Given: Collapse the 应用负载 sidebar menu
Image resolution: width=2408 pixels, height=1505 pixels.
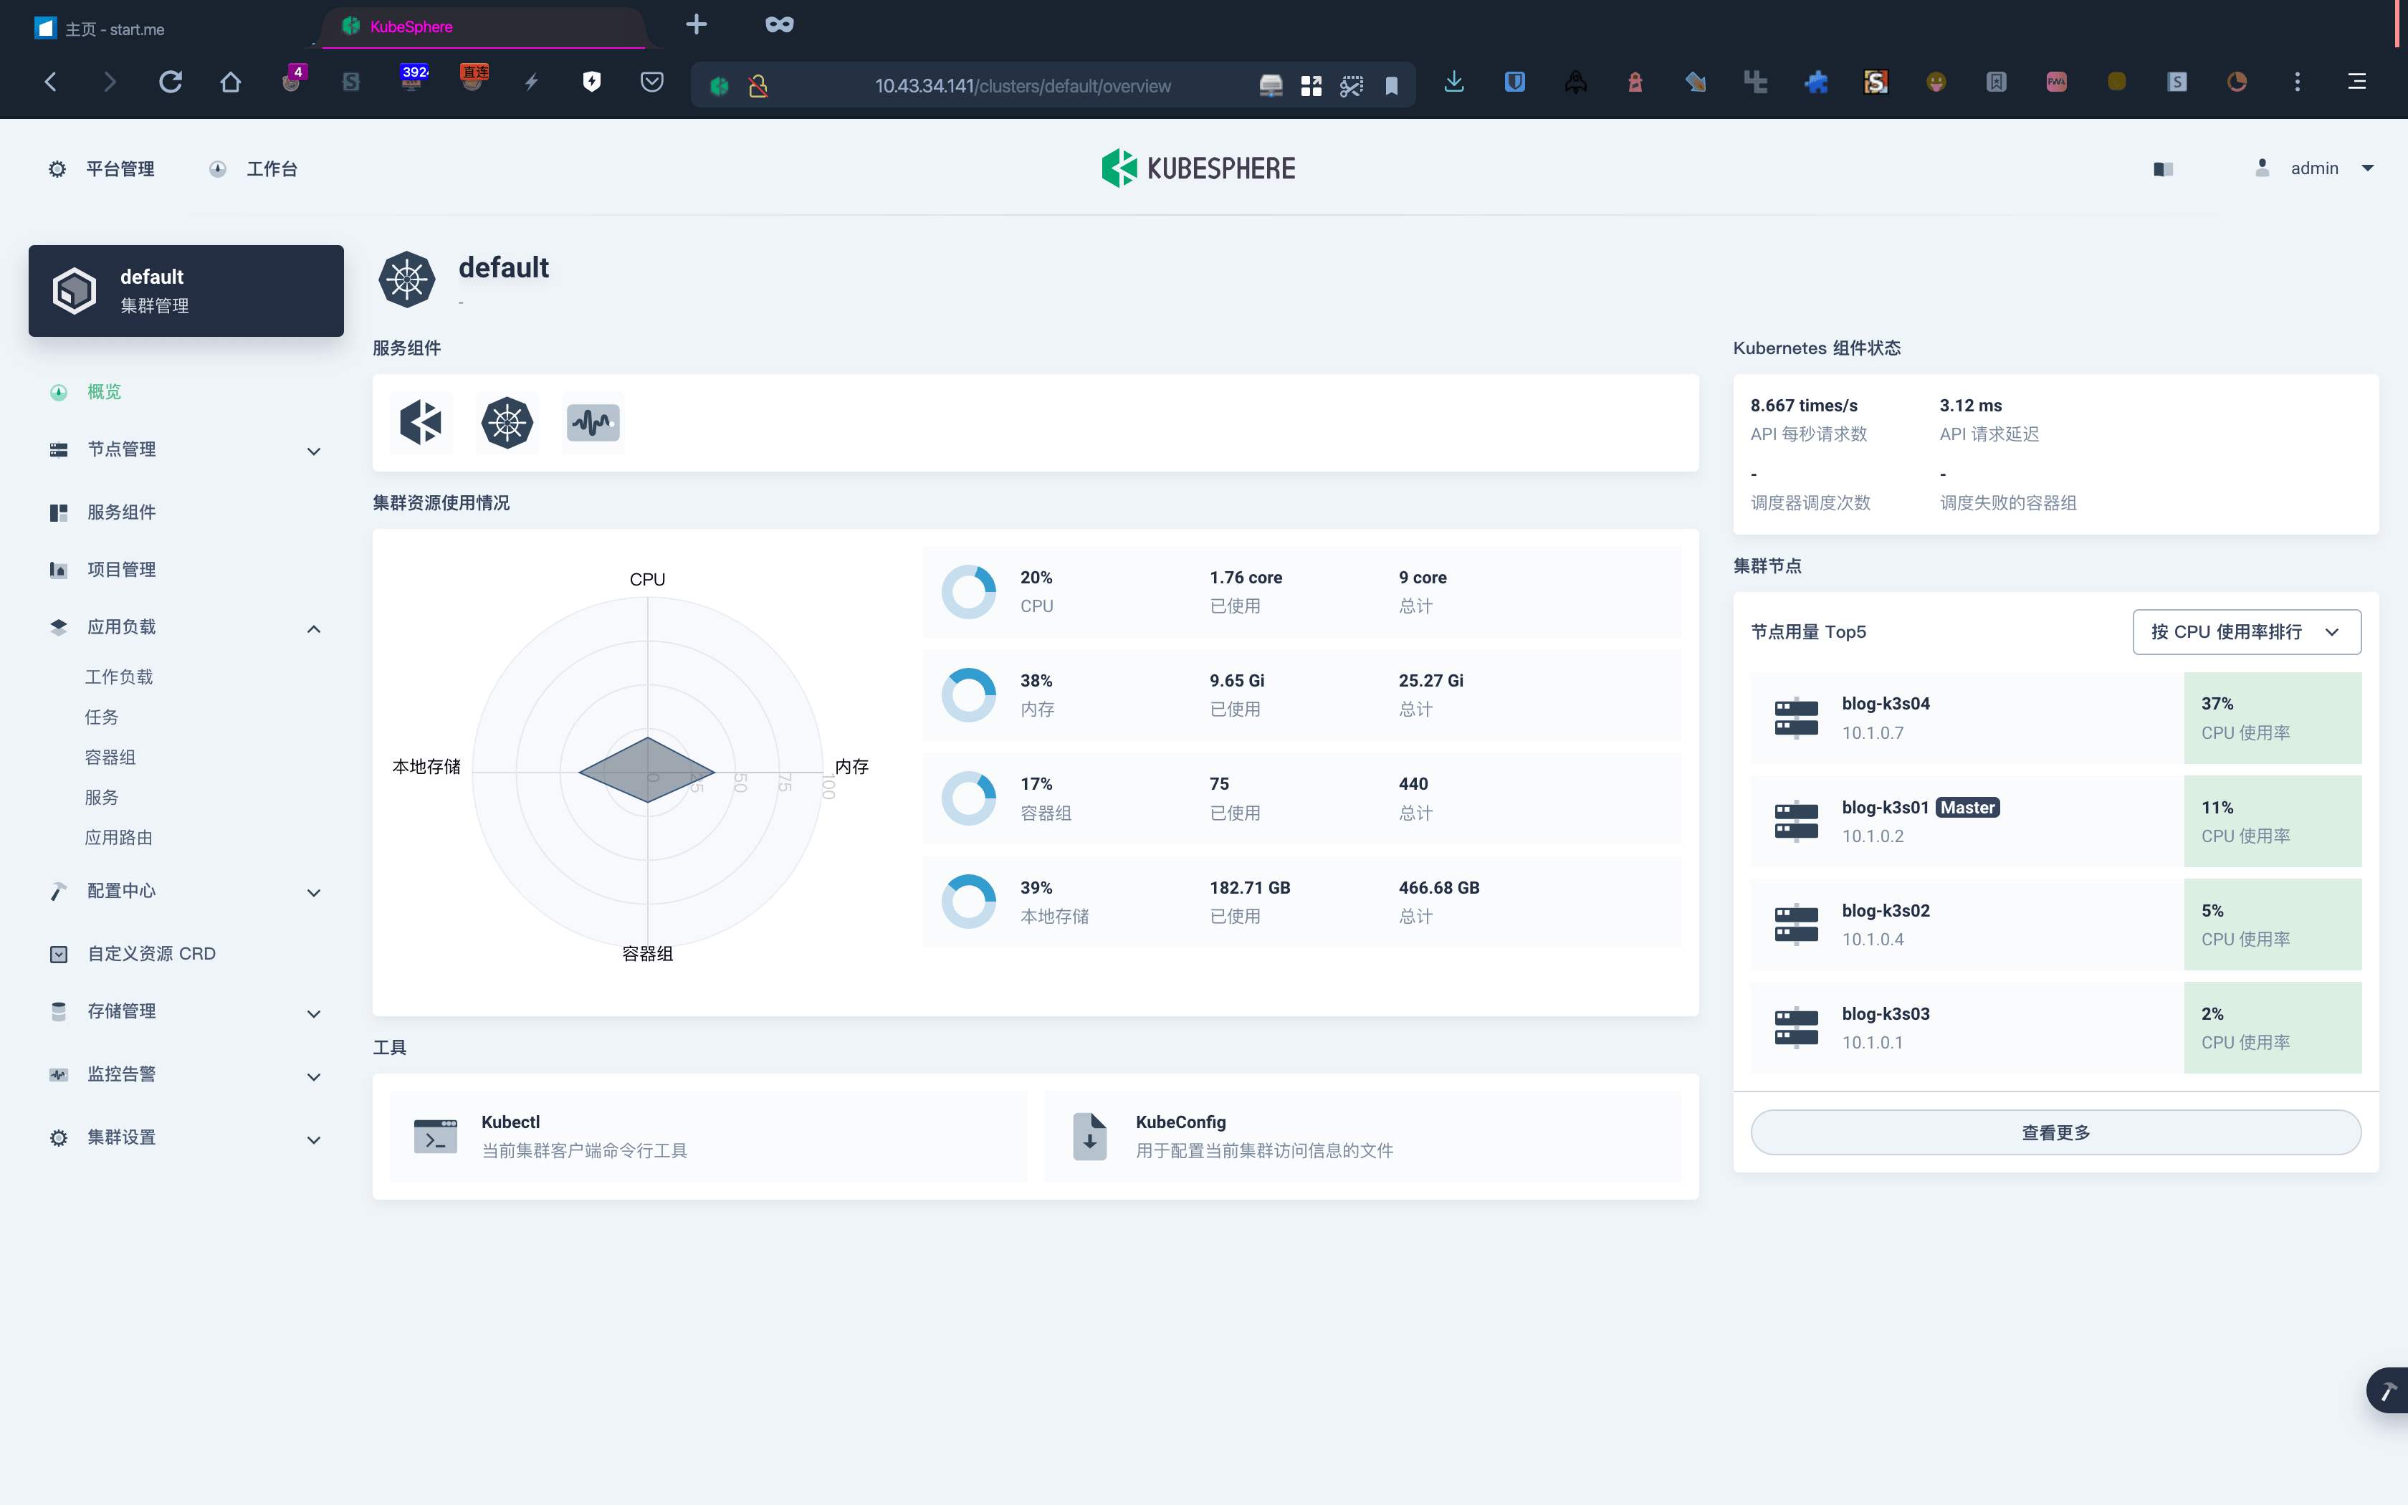Looking at the screenshot, I should tap(186, 627).
